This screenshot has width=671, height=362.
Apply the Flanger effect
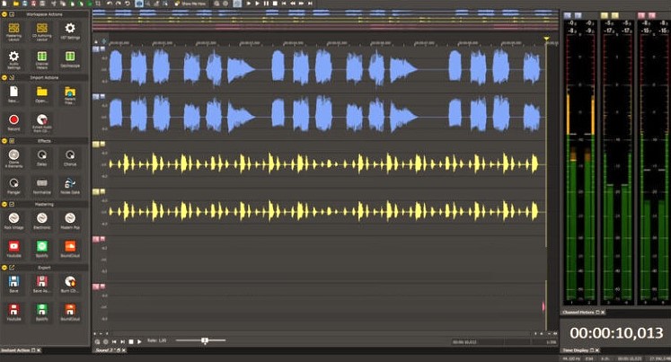tap(13, 186)
